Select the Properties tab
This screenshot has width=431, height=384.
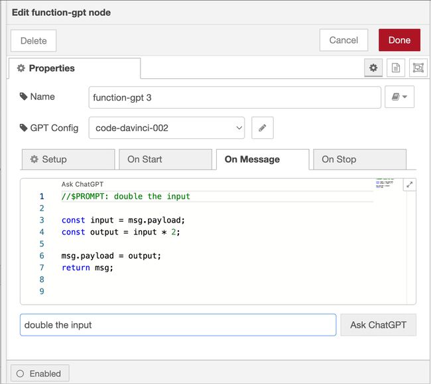74,68
